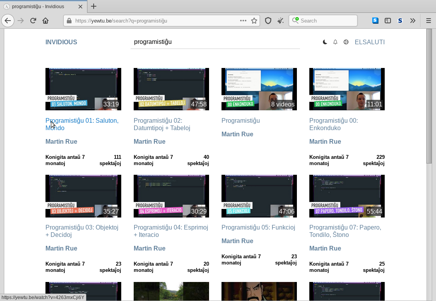
Task: Click the Invidious search field
Action: 215,42
